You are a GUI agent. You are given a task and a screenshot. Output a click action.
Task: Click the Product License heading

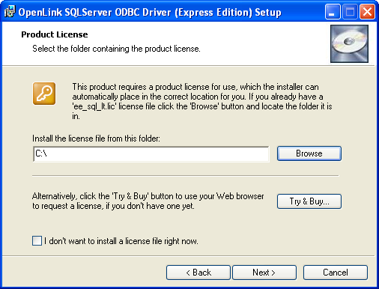(55, 34)
